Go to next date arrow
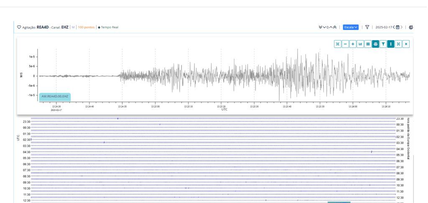The height and width of the screenshot is (203, 428). tap(402, 27)
